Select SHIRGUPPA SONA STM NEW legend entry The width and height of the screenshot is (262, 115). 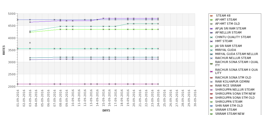[x=235, y=94]
